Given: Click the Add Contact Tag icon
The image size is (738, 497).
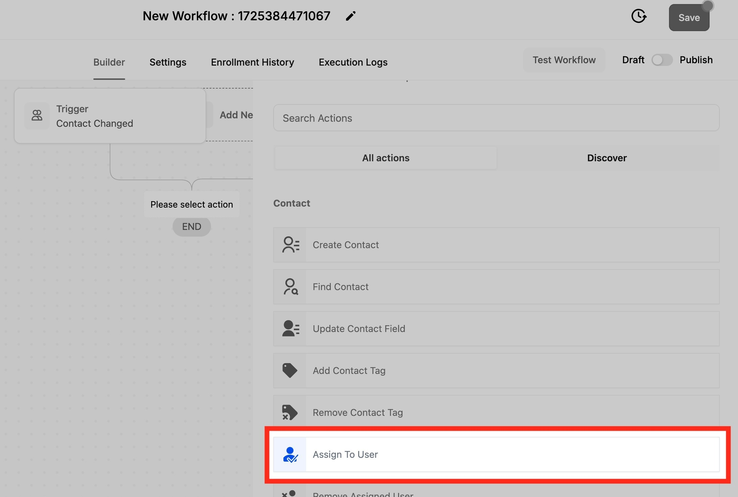Looking at the screenshot, I should coord(290,371).
